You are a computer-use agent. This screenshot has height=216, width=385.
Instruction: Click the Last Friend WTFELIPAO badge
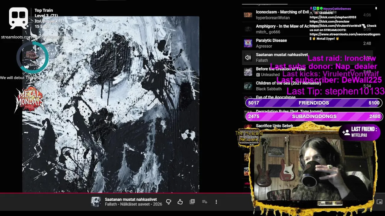click(x=360, y=132)
